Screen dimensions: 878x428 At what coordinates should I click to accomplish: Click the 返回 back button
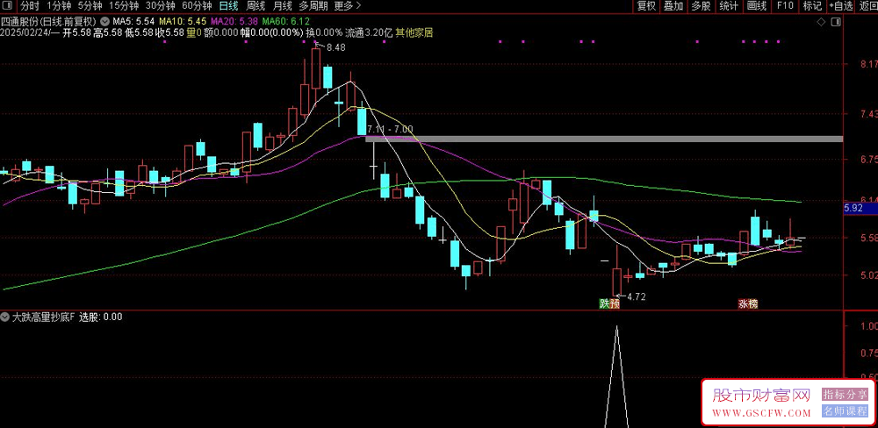[x=867, y=6]
